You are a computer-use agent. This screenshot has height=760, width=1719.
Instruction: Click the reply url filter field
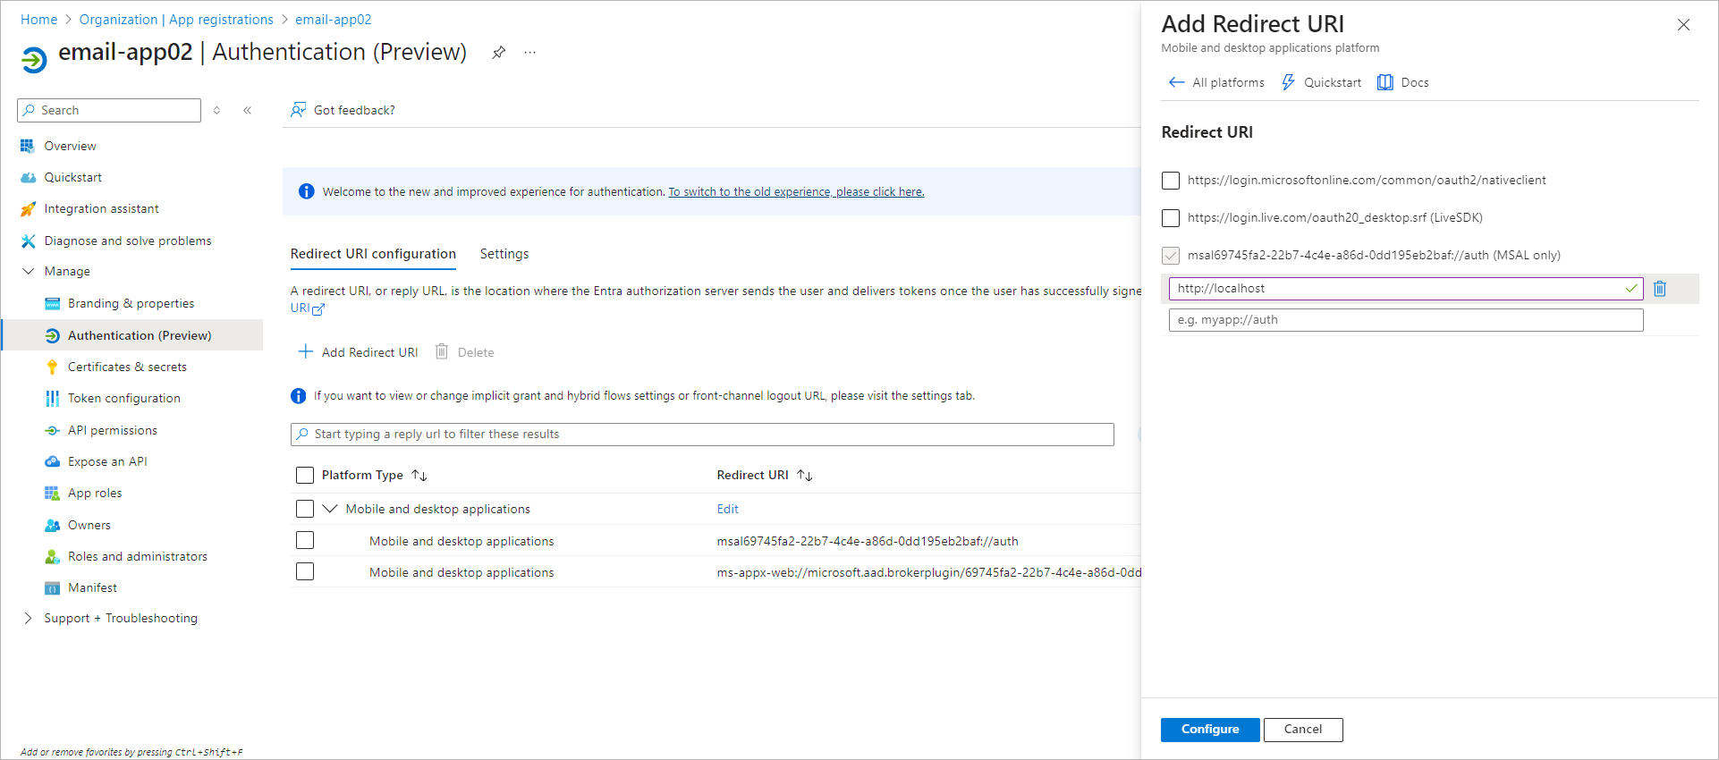pos(702,435)
